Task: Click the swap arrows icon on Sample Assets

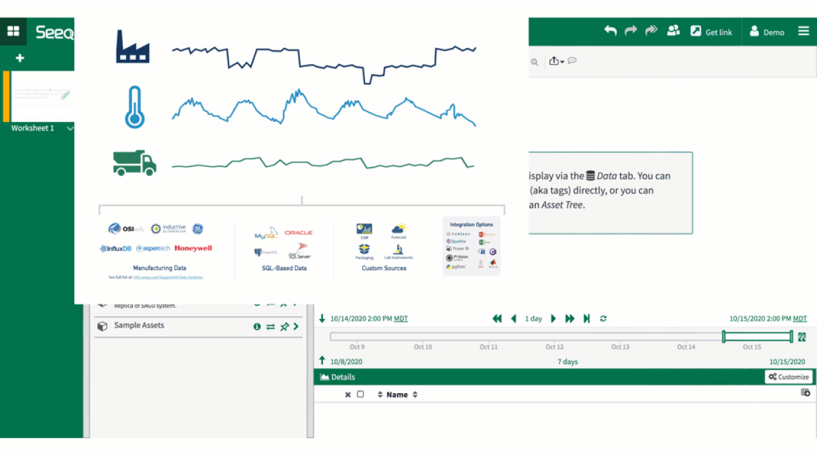Action: pyautogui.click(x=270, y=327)
